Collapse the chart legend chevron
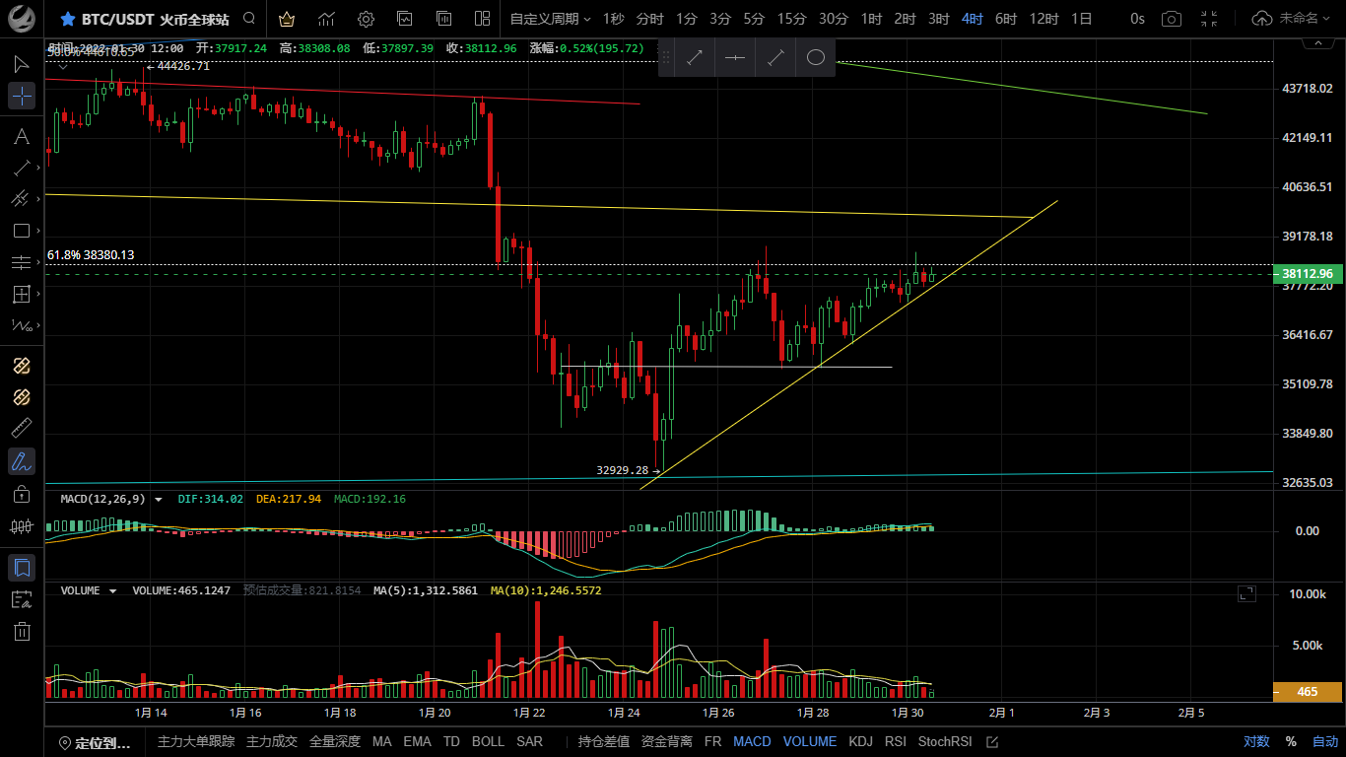 (62, 66)
